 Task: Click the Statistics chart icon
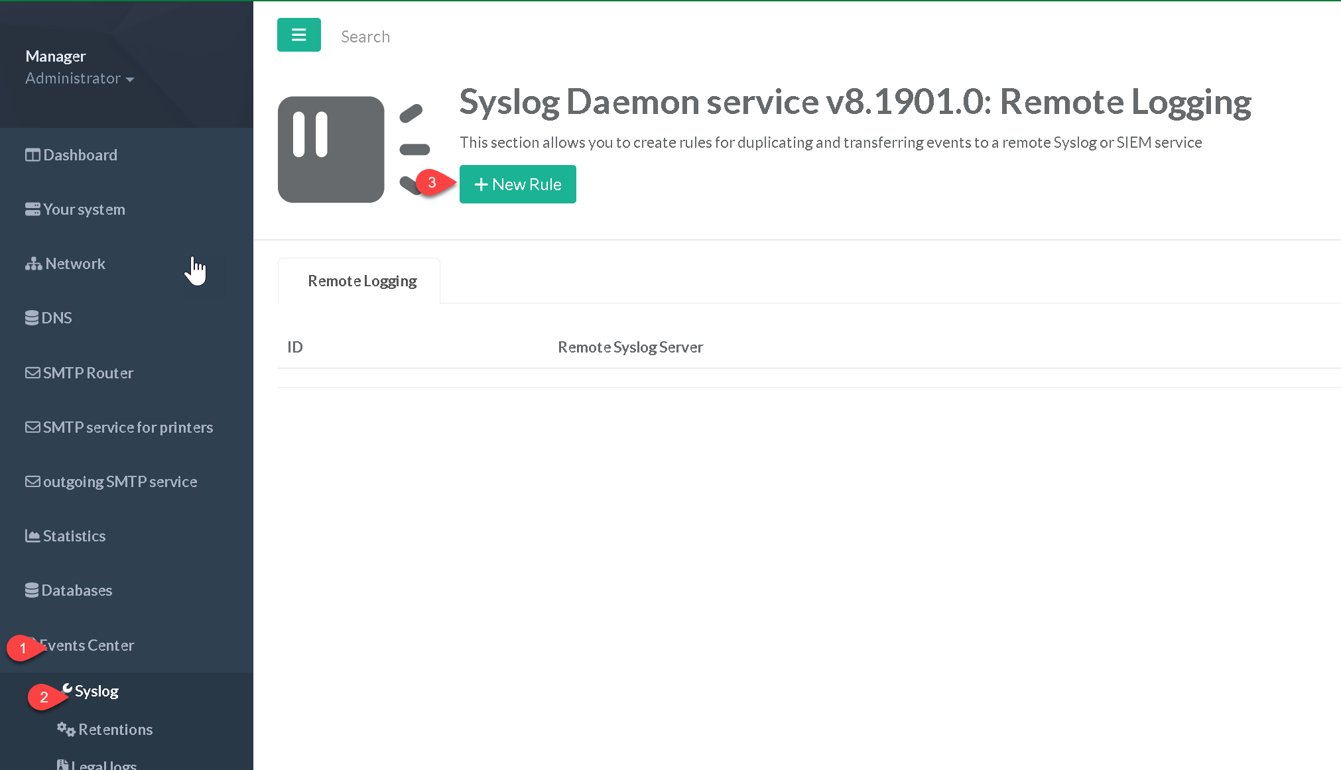(32, 535)
